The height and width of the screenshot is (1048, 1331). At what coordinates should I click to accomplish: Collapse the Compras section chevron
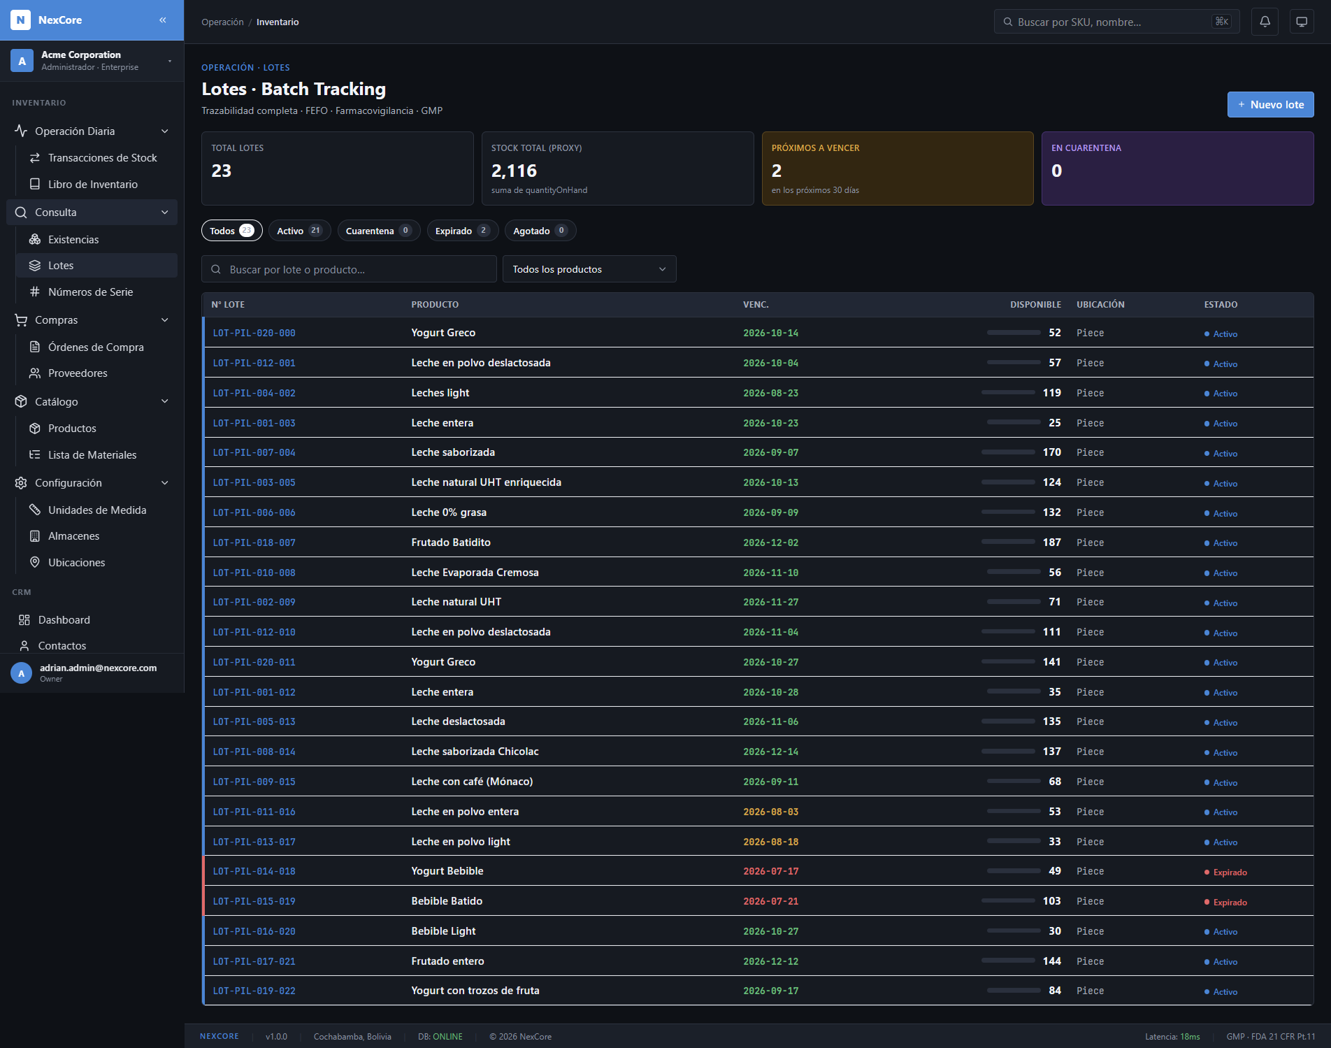165,320
